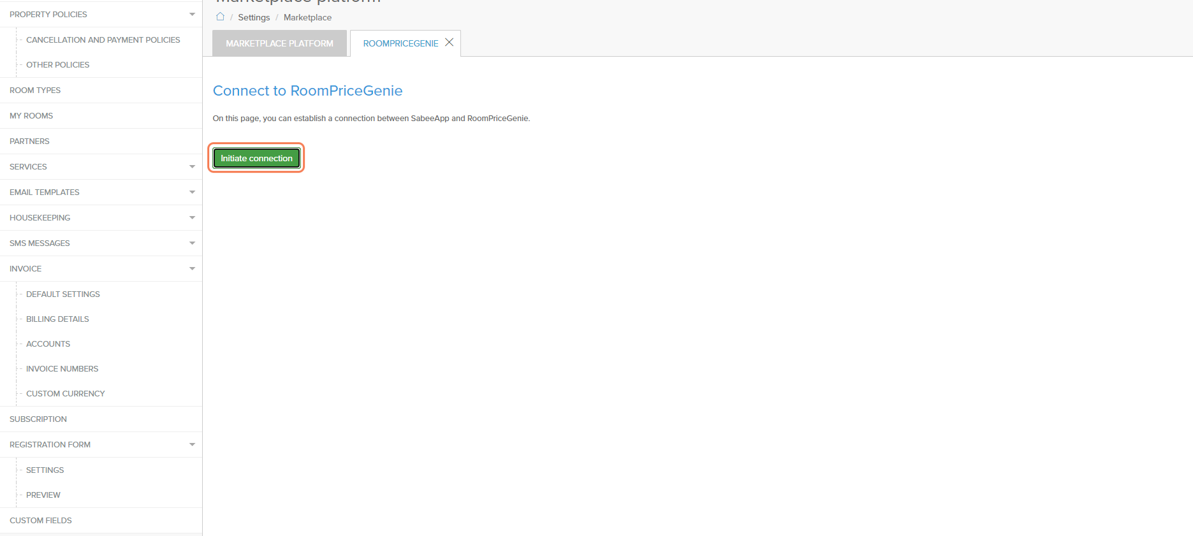1193x536 pixels.
Task: Select Custom Fields in sidebar
Action: (41, 520)
